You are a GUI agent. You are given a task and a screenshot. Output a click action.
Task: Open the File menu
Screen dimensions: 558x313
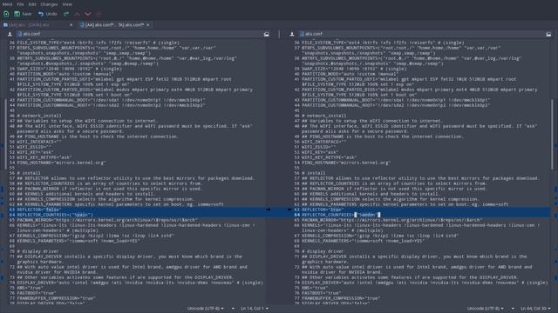tap(20, 4)
